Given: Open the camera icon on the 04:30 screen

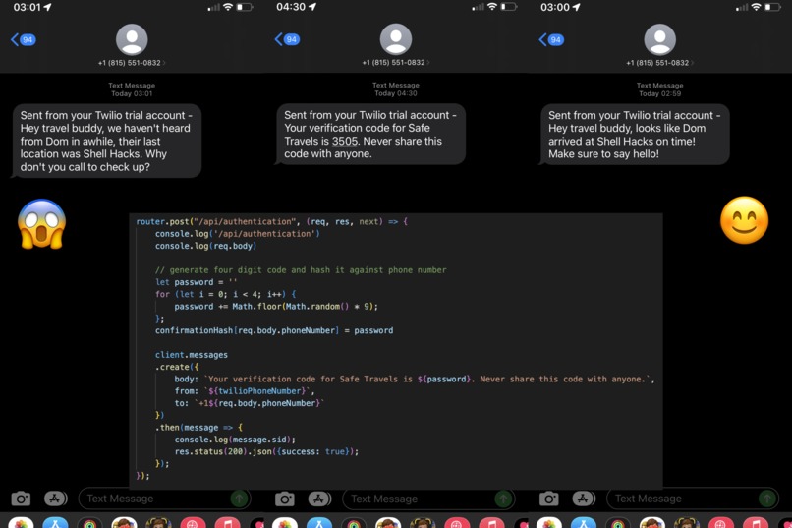Looking at the screenshot, I should click(x=285, y=499).
